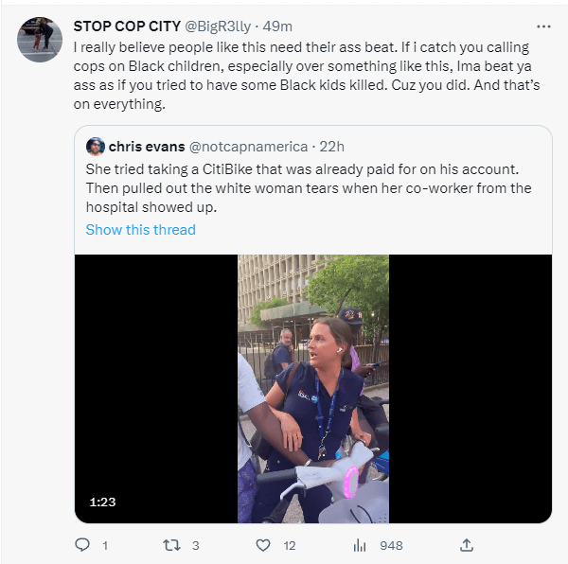Image resolution: width=568 pixels, height=564 pixels.
Task: Open the three-dot more options menu
Action: pyautogui.click(x=543, y=26)
